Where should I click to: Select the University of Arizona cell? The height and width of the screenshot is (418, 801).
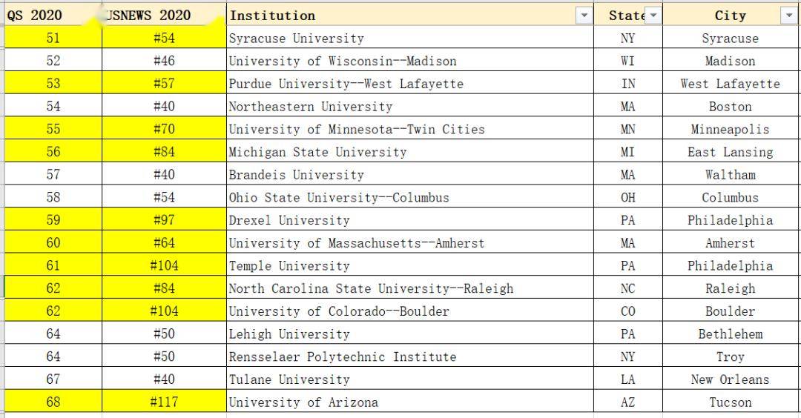pos(303,402)
